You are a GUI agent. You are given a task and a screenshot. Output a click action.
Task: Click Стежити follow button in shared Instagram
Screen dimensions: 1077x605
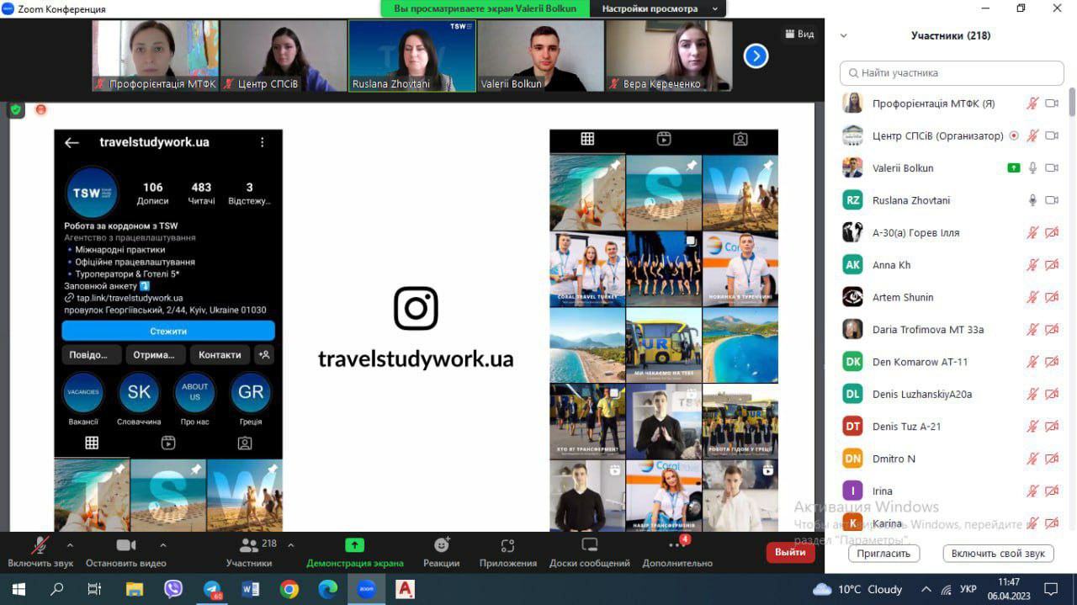click(x=168, y=332)
